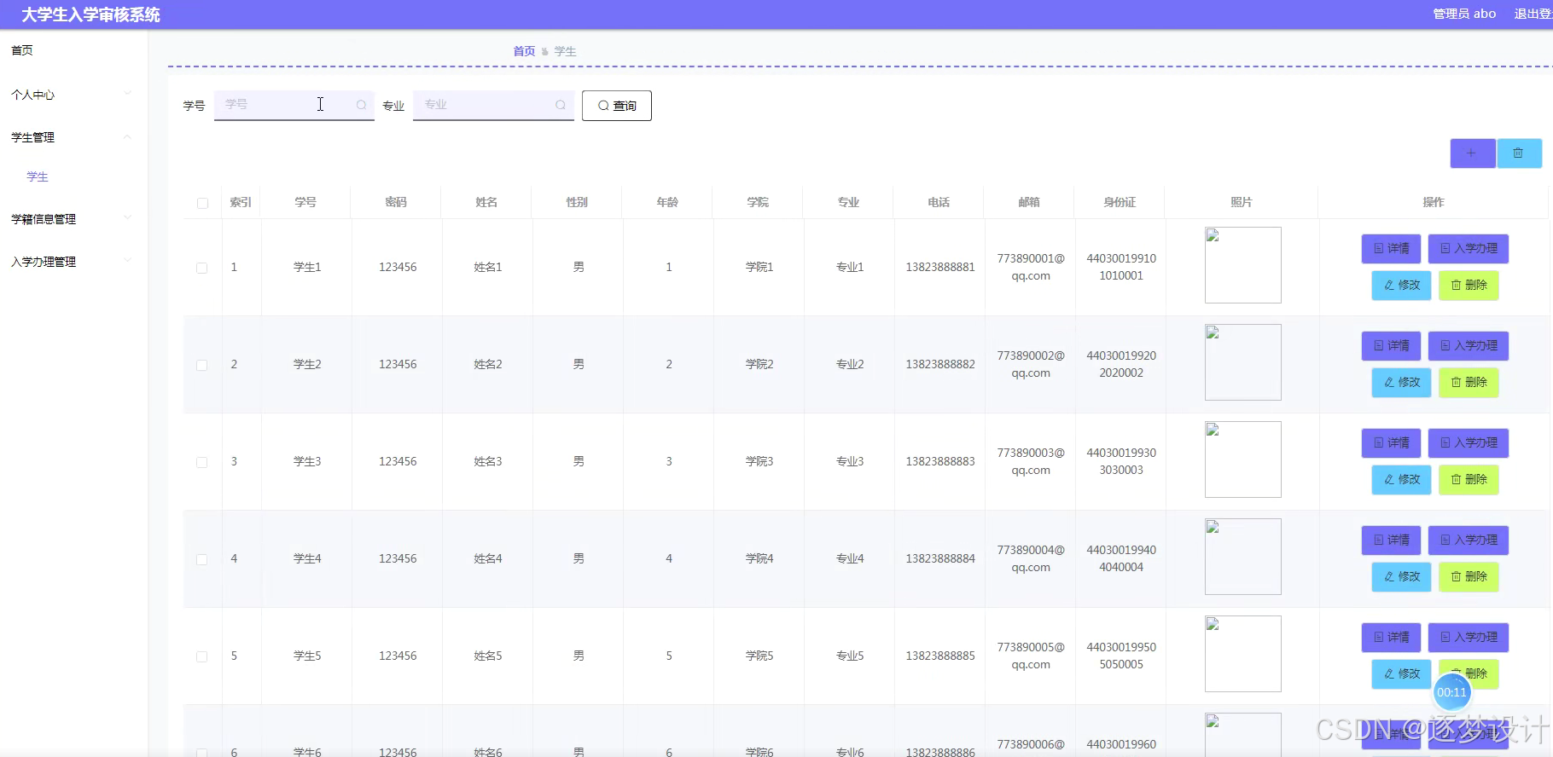Click cell 专业5
Image resolution: width=1553 pixels, height=757 pixels.
point(850,656)
